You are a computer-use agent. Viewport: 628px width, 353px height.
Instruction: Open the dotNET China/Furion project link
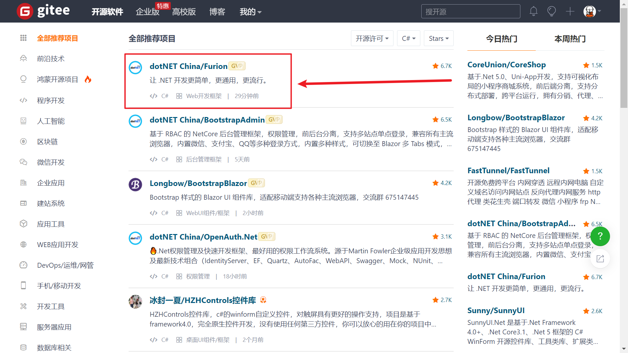pos(188,66)
